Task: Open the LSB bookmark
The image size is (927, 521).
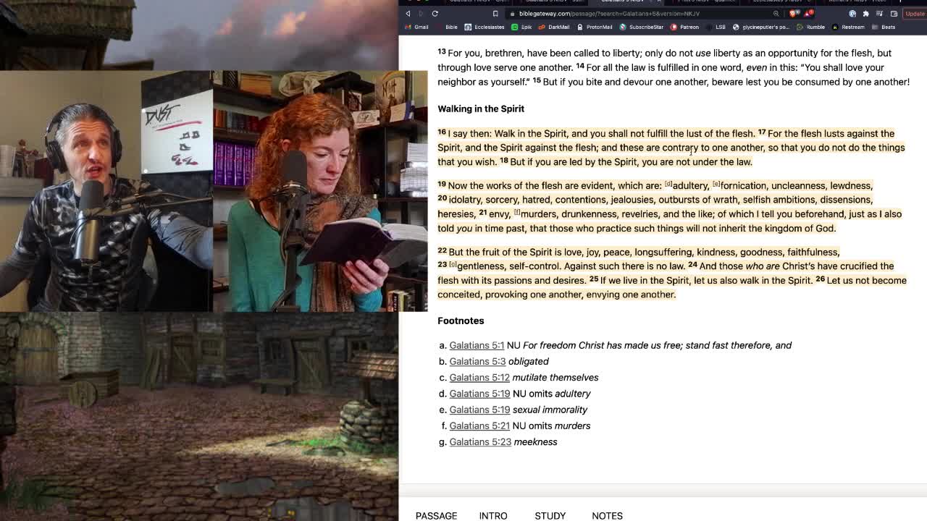Action: [716, 27]
